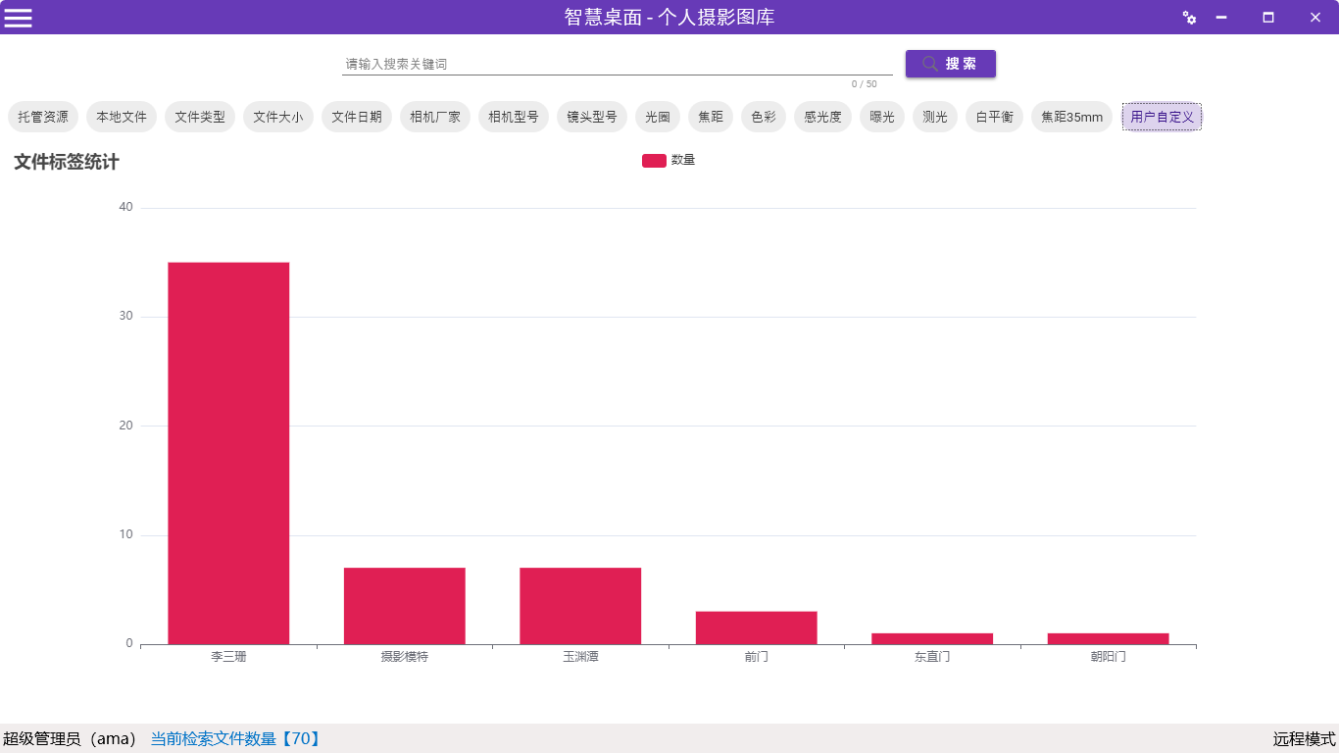1339x753 pixels.
Task: Open the settings gears icon in title bar
Action: (x=1189, y=18)
